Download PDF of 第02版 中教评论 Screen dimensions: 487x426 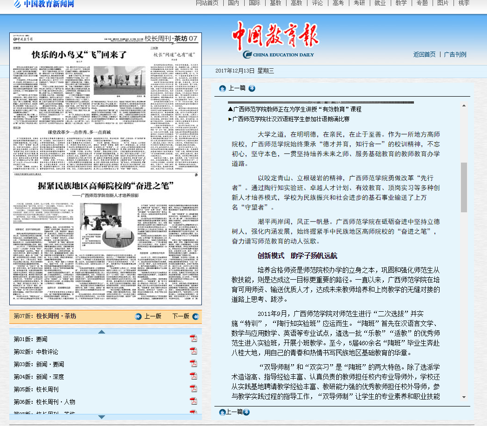point(193,351)
